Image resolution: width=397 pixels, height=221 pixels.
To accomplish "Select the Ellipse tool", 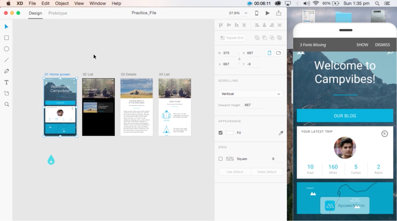I will click(x=7, y=49).
